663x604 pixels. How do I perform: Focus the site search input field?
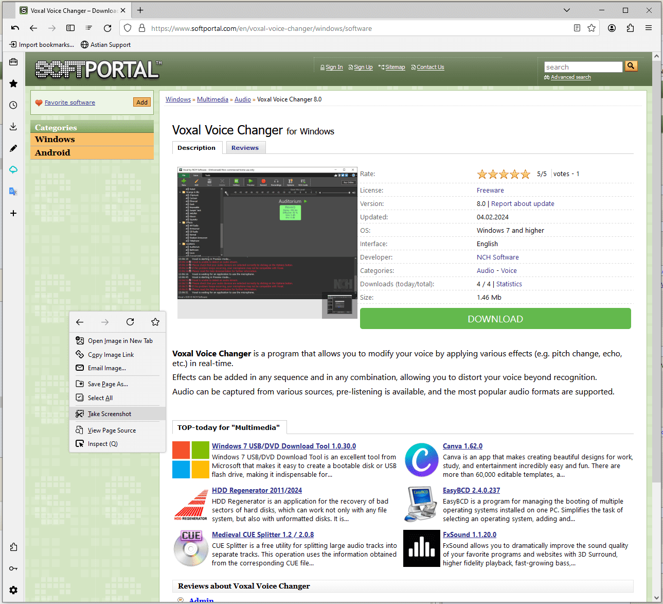click(583, 67)
